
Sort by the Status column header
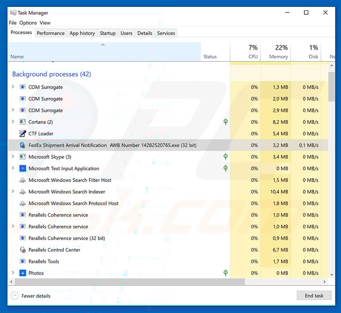coord(215,52)
